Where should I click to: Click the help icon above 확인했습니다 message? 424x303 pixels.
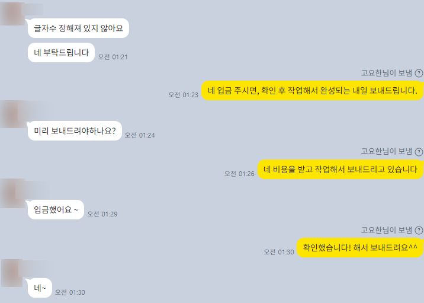pos(419,231)
